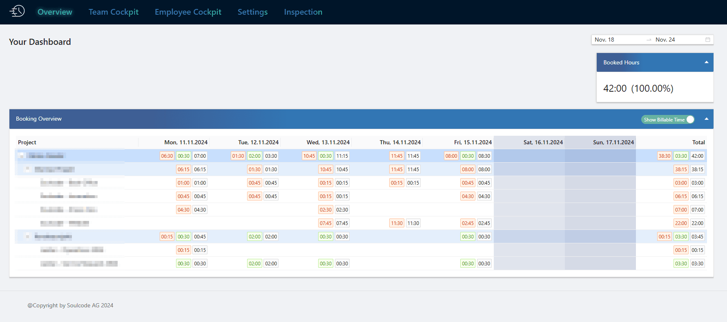The image size is (727, 322).
Task: Open the calendar icon in the date range
Action: click(708, 40)
